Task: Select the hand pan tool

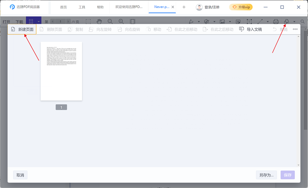Action: point(99,21)
